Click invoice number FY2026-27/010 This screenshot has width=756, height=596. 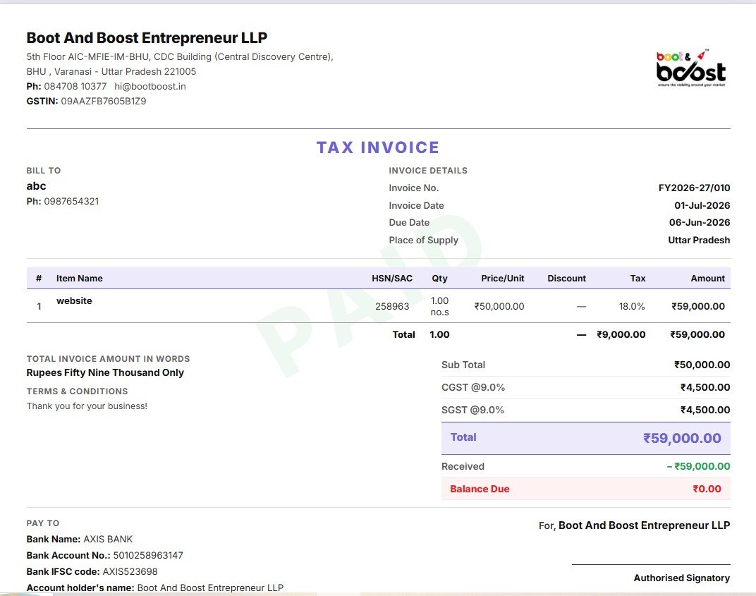(x=694, y=188)
